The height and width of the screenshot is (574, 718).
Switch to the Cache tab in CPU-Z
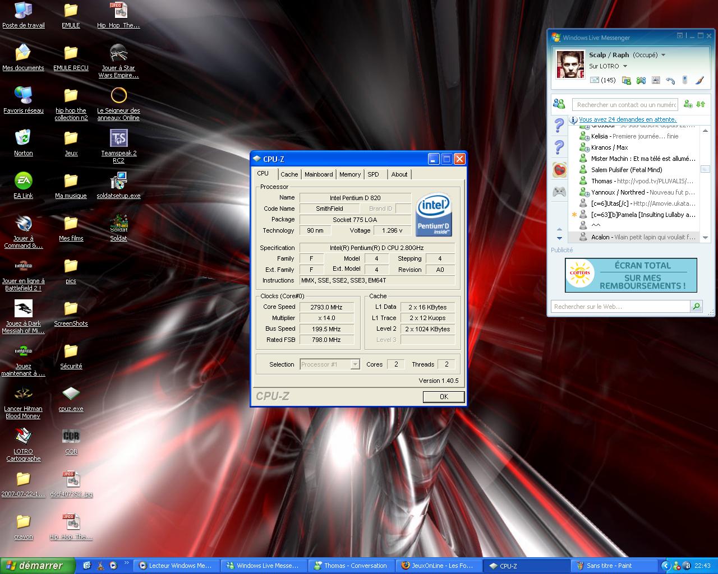click(289, 174)
